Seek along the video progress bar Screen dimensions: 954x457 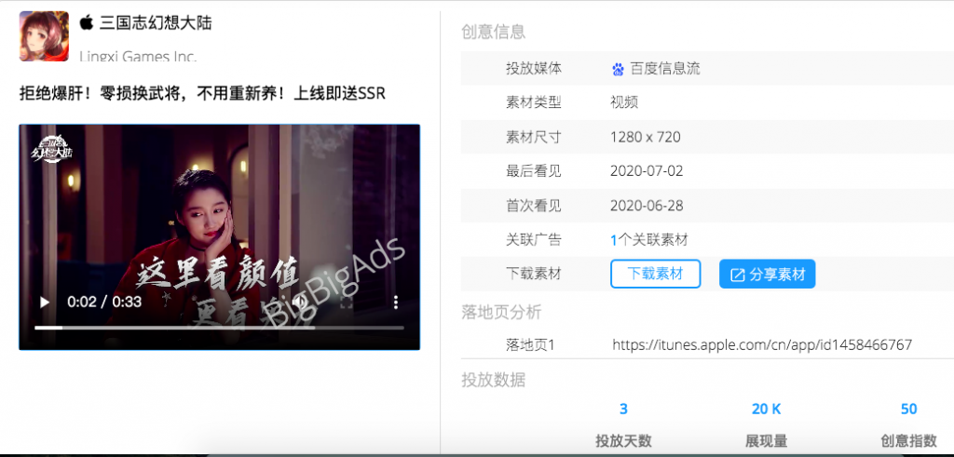pos(219,328)
